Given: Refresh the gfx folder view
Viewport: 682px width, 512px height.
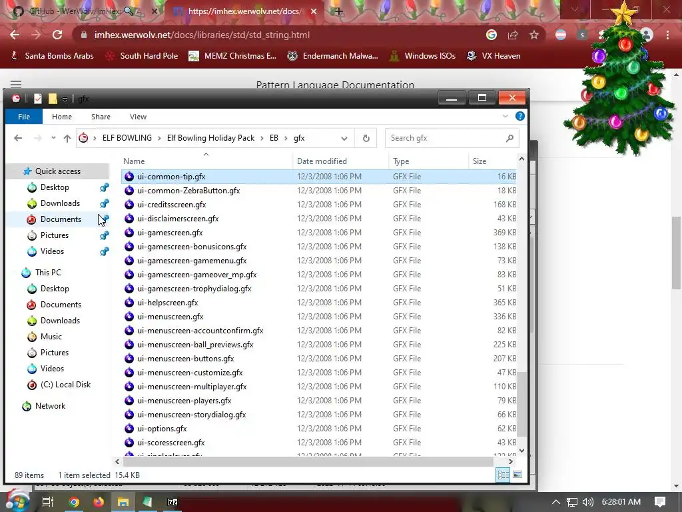Looking at the screenshot, I should click(366, 138).
